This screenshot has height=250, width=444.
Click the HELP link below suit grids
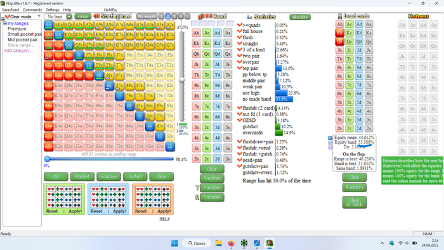click(x=164, y=219)
